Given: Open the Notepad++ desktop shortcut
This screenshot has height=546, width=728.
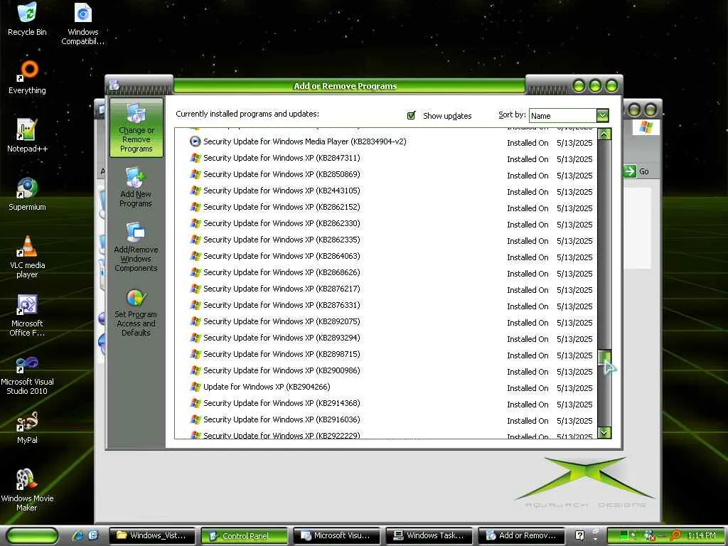Looking at the screenshot, I should (27, 136).
